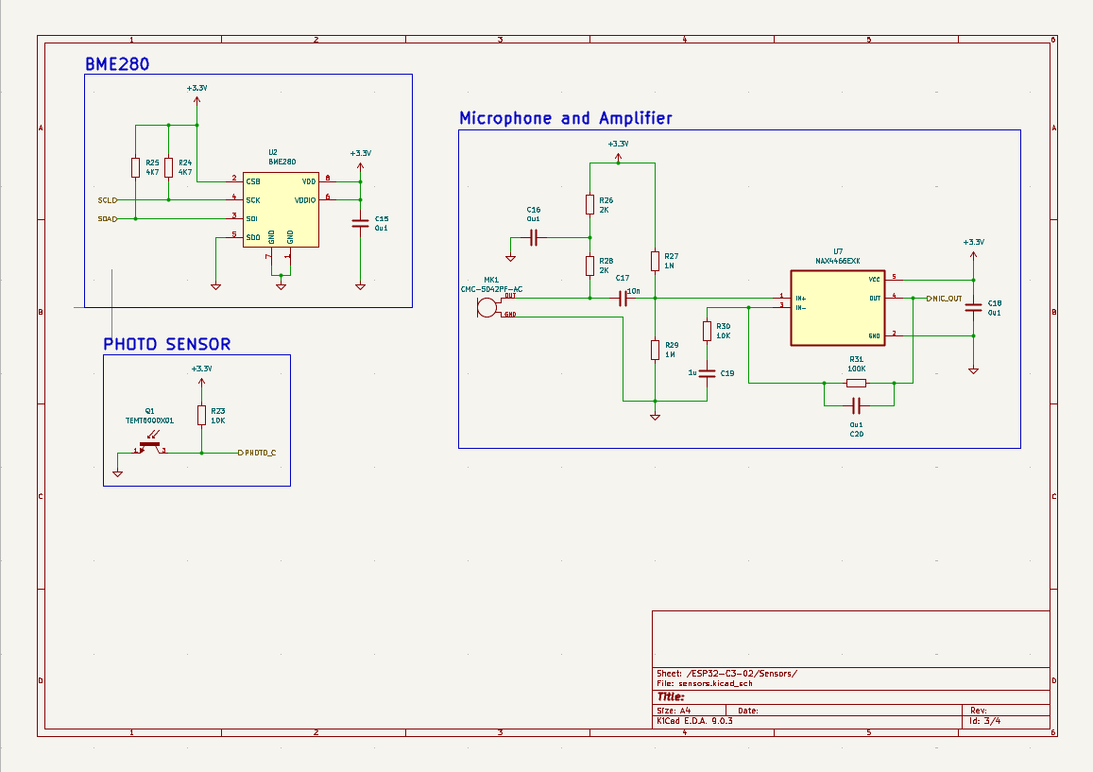Click the PHOTO_C hierarchical label
Screen dimensions: 1093x772
point(257,453)
